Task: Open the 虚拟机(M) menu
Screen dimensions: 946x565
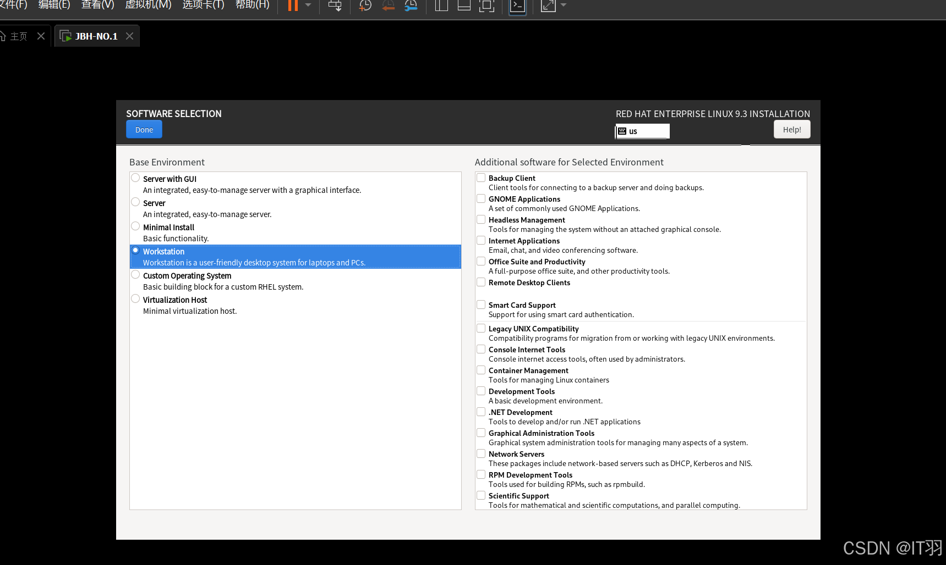Action: click(x=149, y=4)
